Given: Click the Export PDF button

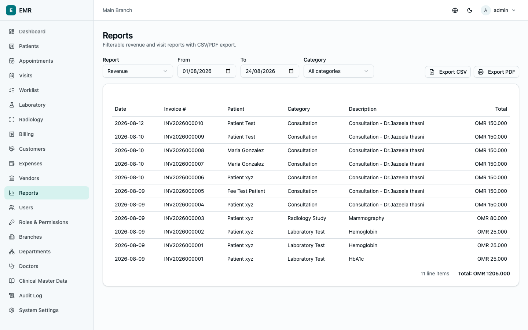Looking at the screenshot, I should point(496,72).
